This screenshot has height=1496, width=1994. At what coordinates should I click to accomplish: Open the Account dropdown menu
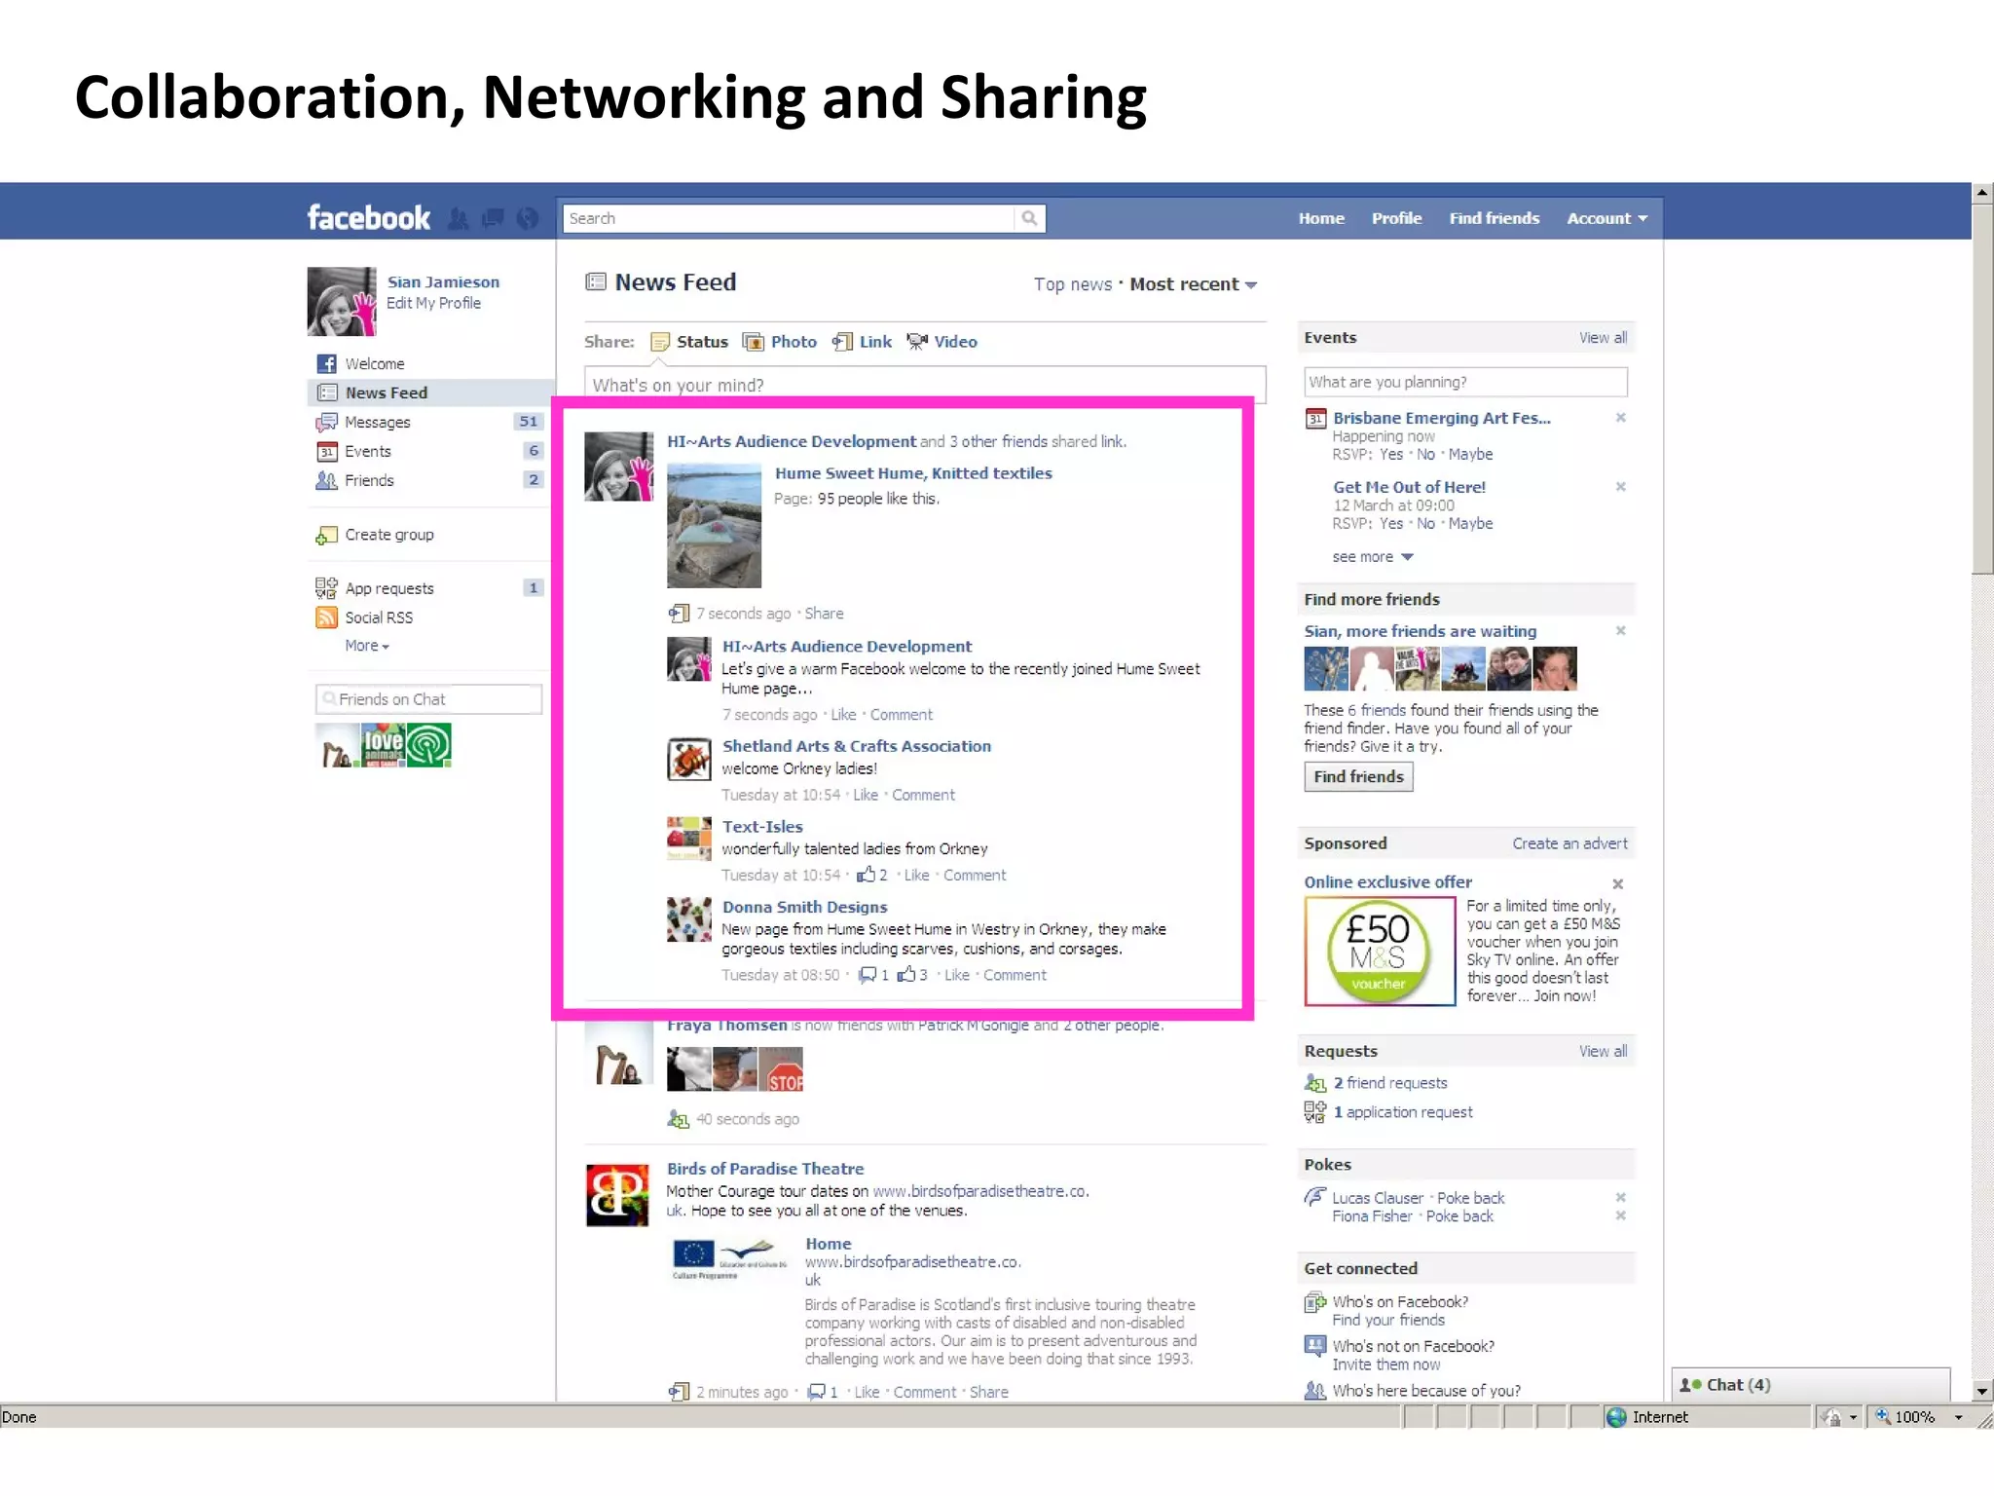coord(1607,218)
